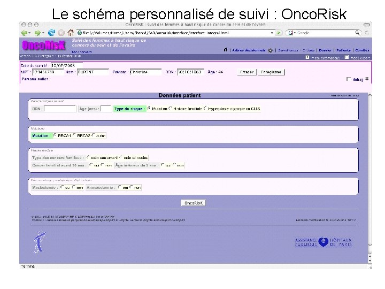Select the Mutation risk type radio
This screenshot has width=385, height=289.
tap(149, 108)
